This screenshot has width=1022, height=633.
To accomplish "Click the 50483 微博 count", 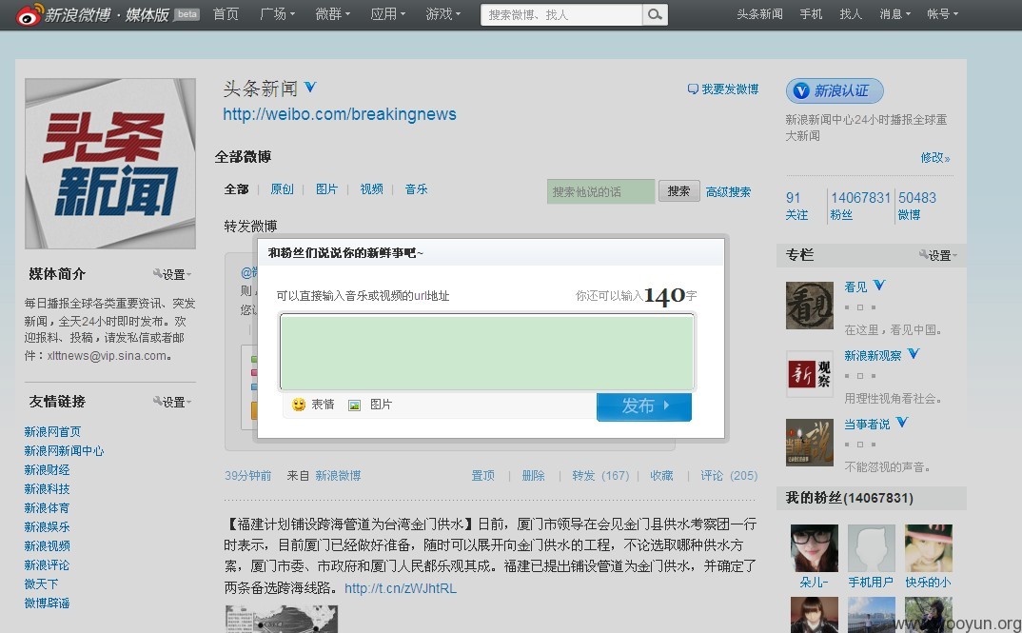I will 917,206.
